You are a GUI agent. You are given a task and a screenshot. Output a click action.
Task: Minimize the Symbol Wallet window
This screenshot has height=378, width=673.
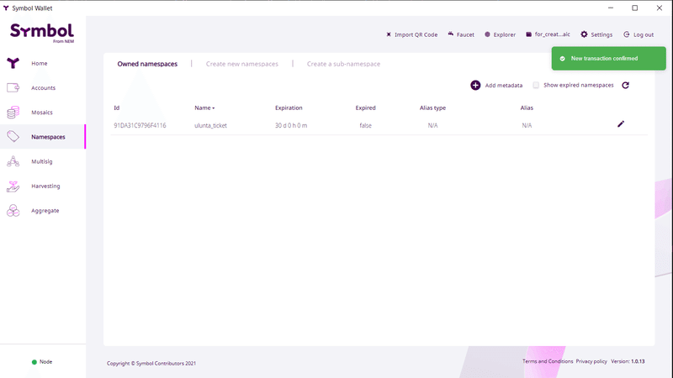click(x=611, y=8)
